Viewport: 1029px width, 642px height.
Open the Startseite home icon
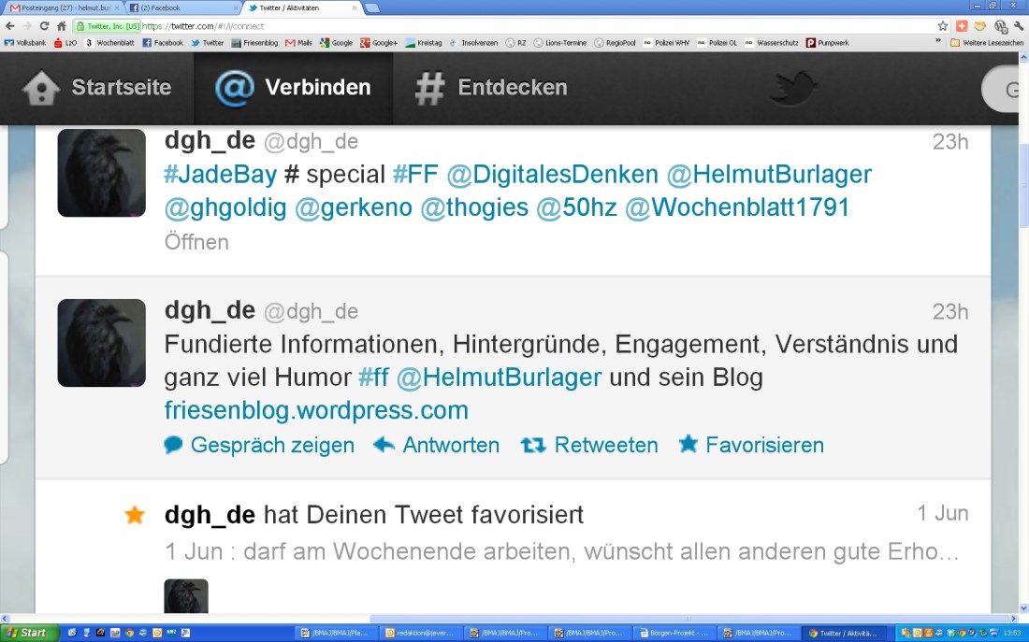[x=41, y=89]
